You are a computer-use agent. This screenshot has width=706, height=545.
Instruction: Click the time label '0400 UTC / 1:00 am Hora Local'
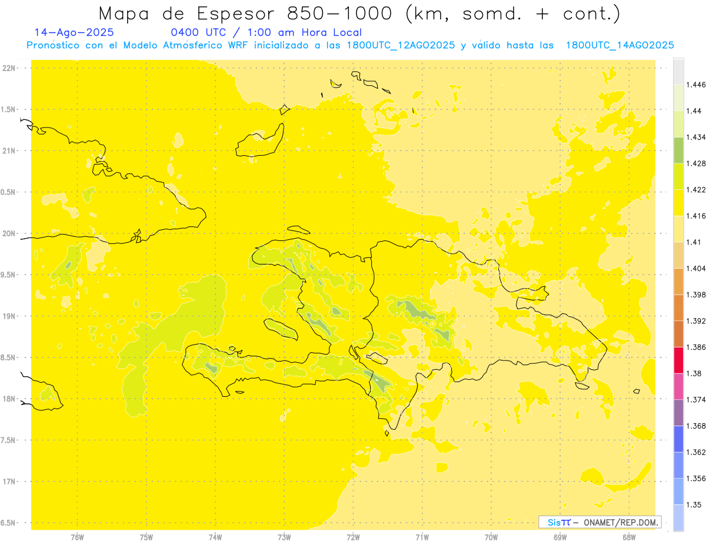coord(266,33)
